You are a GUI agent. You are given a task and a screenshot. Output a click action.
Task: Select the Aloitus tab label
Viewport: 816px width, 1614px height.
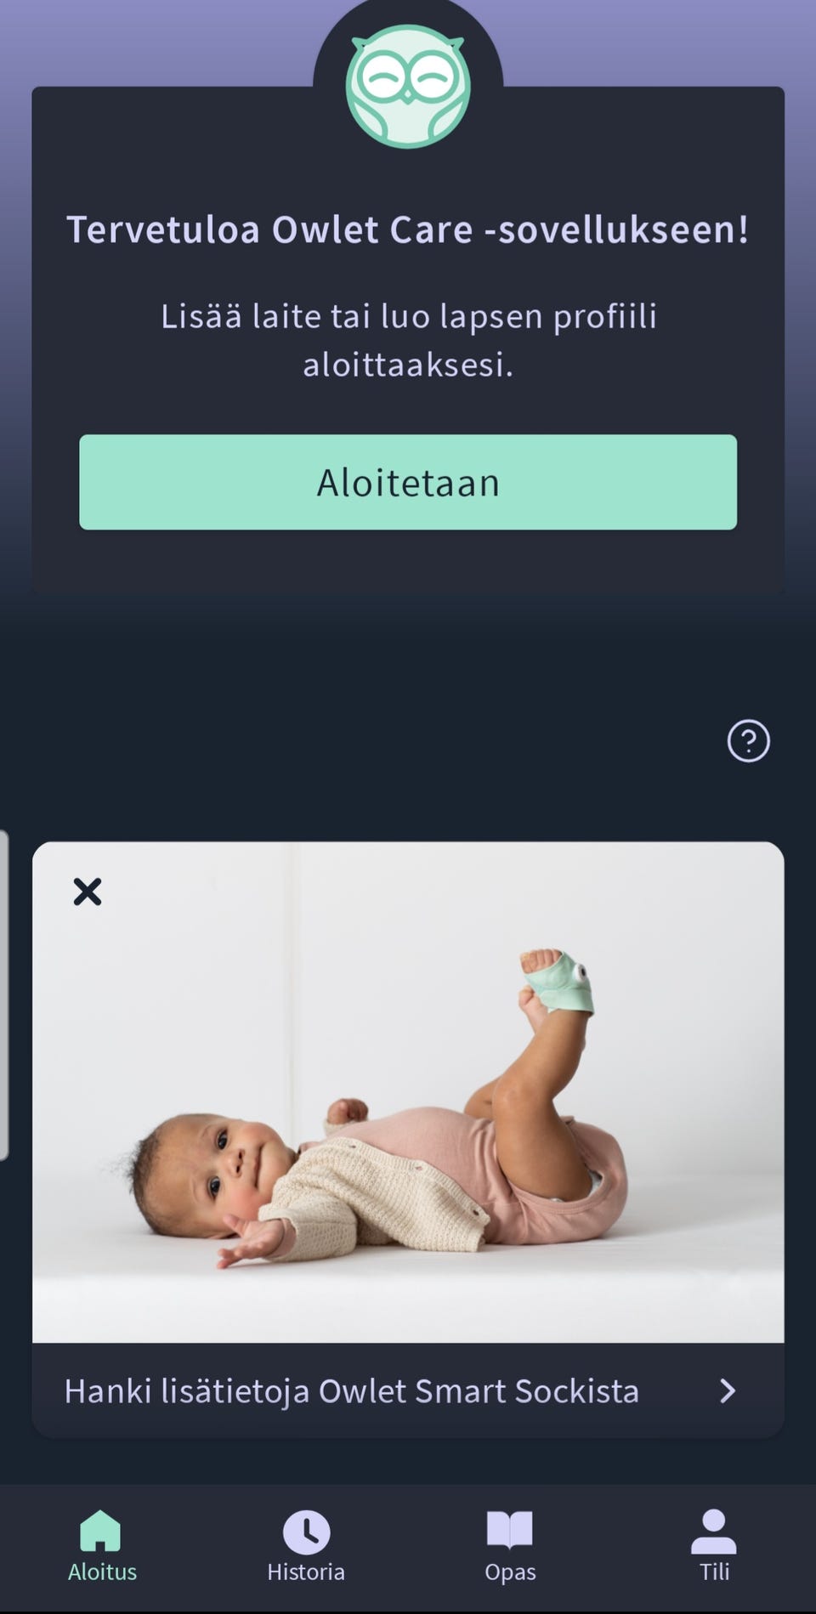coord(102,1572)
